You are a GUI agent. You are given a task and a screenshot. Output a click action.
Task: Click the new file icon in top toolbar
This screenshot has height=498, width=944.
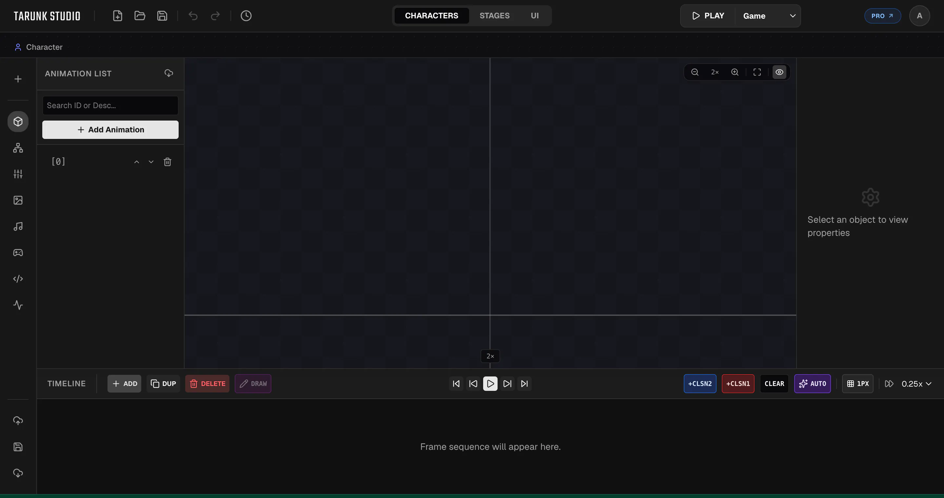click(x=117, y=16)
